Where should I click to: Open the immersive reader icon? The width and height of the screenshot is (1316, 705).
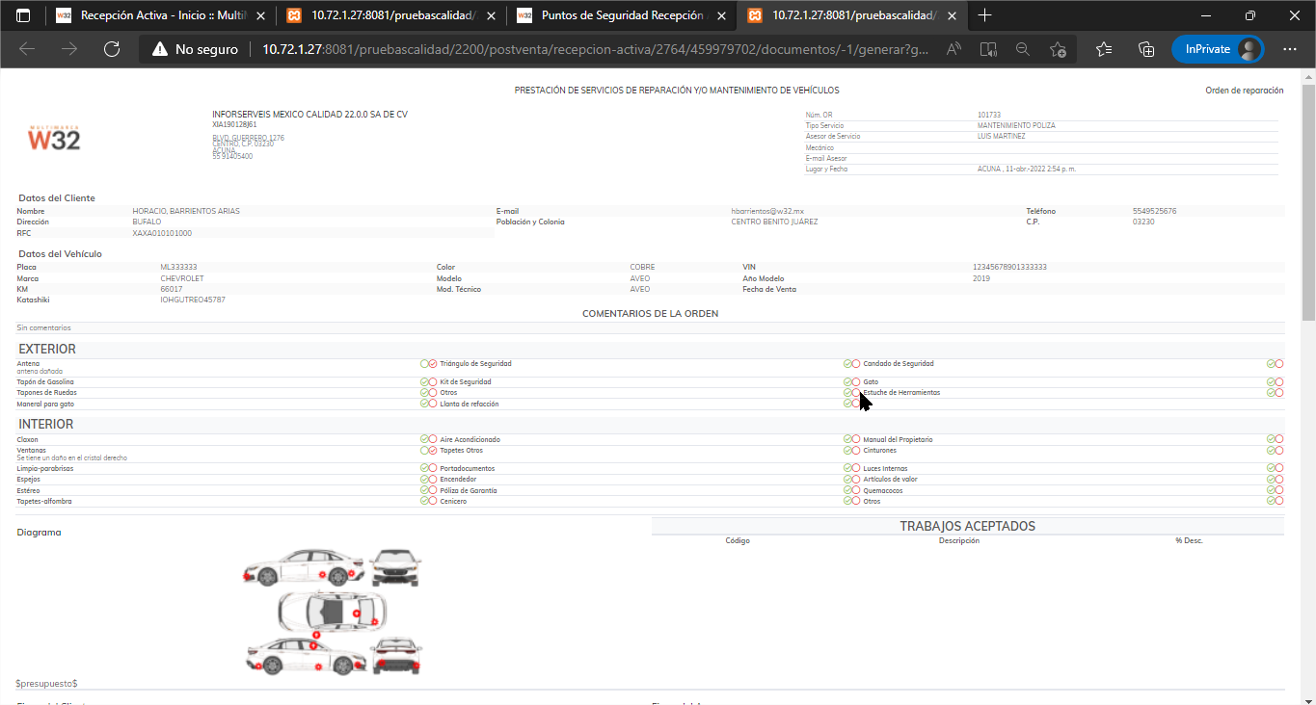click(988, 49)
